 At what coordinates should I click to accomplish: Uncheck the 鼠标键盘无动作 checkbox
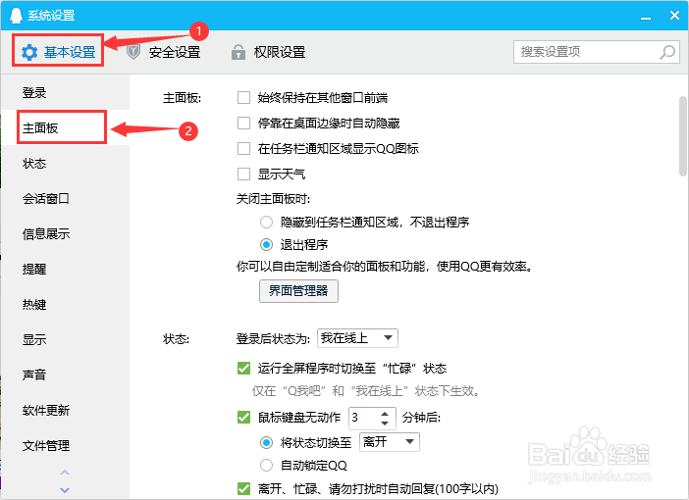coord(243,417)
